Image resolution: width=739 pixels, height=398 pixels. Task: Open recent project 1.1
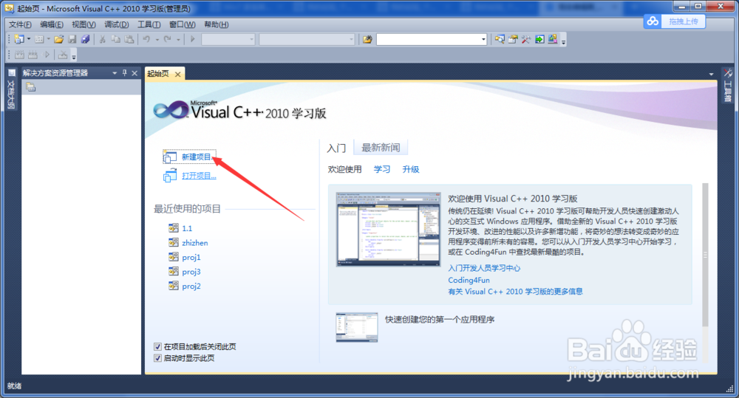pyautogui.click(x=187, y=228)
